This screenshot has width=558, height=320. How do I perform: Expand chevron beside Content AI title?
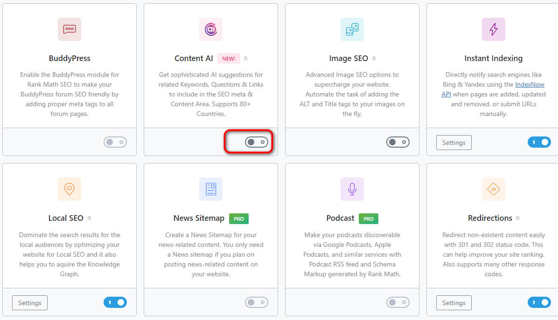tap(246, 59)
